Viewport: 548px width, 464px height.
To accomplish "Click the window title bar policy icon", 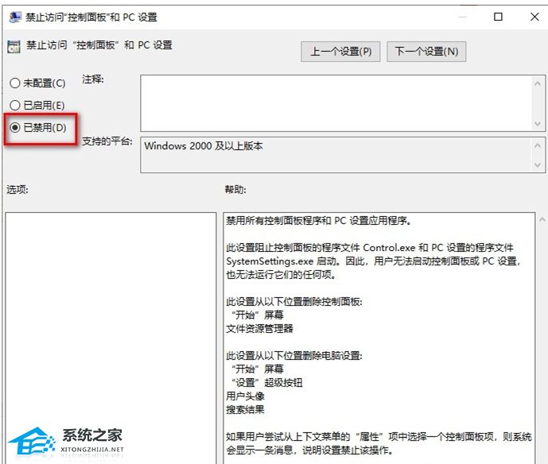I will (15, 17).
